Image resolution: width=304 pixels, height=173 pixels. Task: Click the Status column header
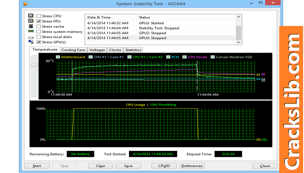click(x=186, y=17)
